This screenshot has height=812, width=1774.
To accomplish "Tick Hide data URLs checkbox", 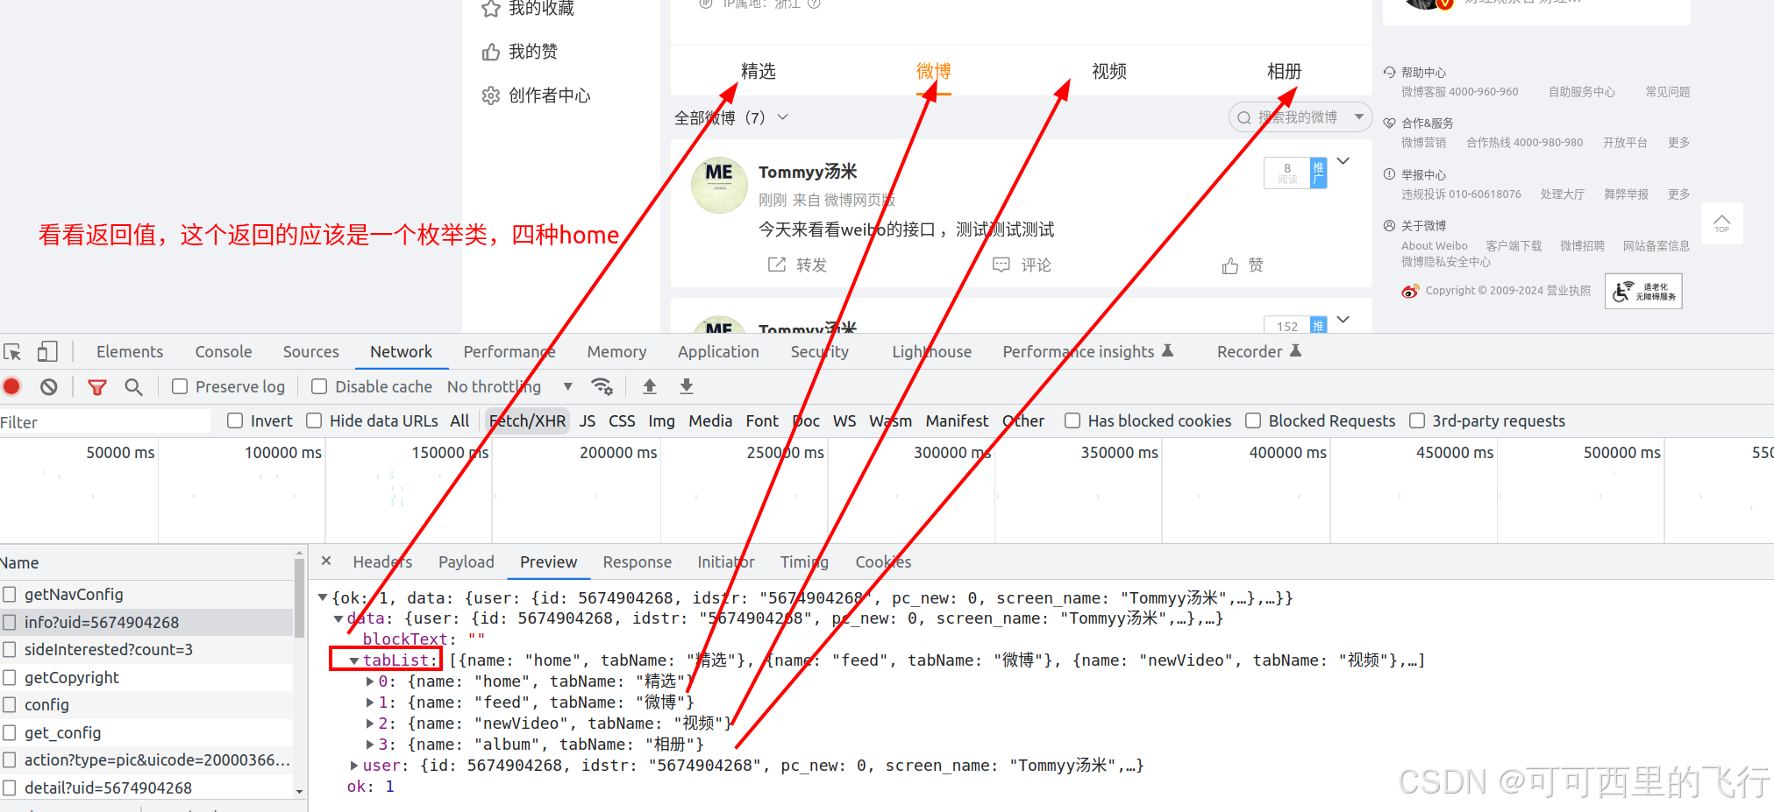I will (x=314, y=420).
